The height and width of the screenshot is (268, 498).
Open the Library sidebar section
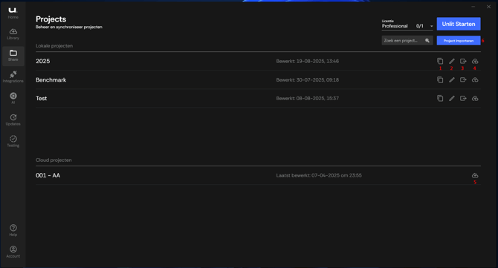[13, 34]
